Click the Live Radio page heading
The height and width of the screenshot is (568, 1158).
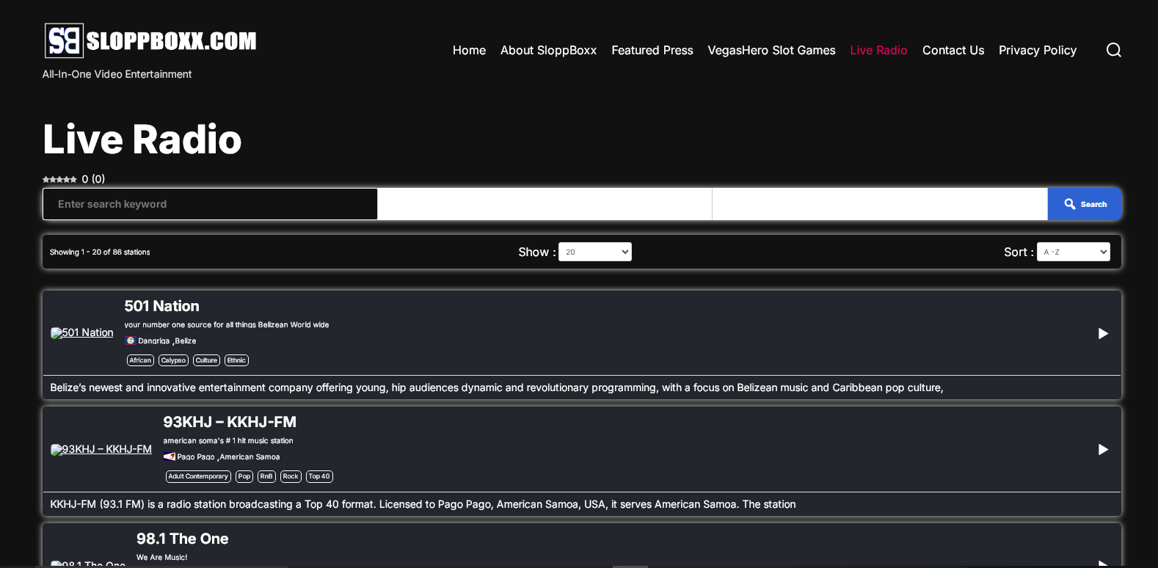142,139
